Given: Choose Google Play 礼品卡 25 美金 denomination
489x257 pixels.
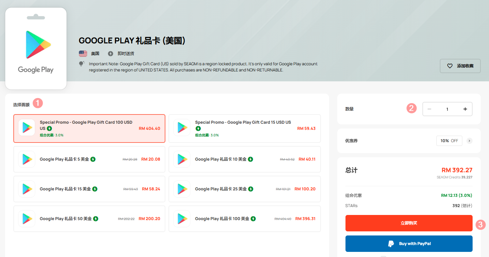Looking at the screenshot, I should coord(245,189).
